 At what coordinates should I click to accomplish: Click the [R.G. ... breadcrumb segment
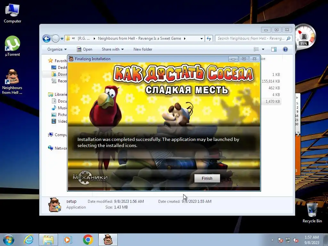84,38
